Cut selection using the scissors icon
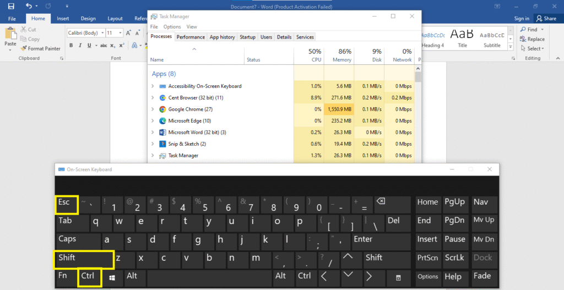Screen dimensions: 564x290 (29, 30)
